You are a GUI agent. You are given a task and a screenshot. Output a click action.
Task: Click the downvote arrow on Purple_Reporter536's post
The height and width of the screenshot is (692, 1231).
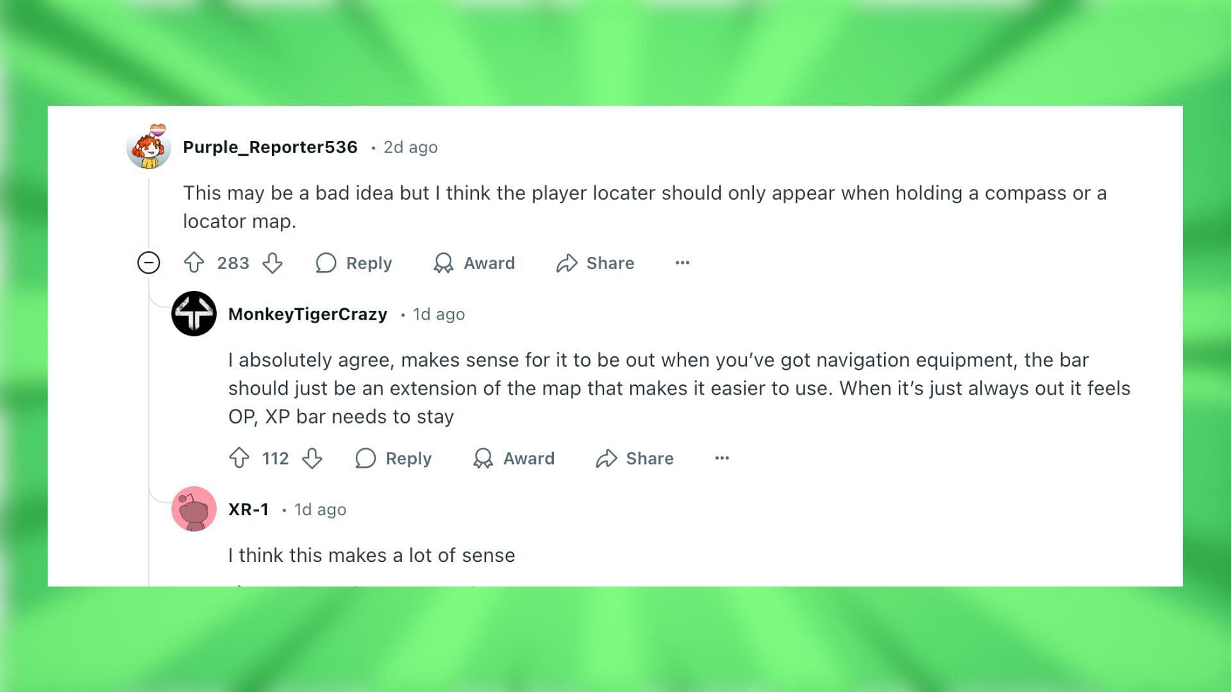click(273, 263)
